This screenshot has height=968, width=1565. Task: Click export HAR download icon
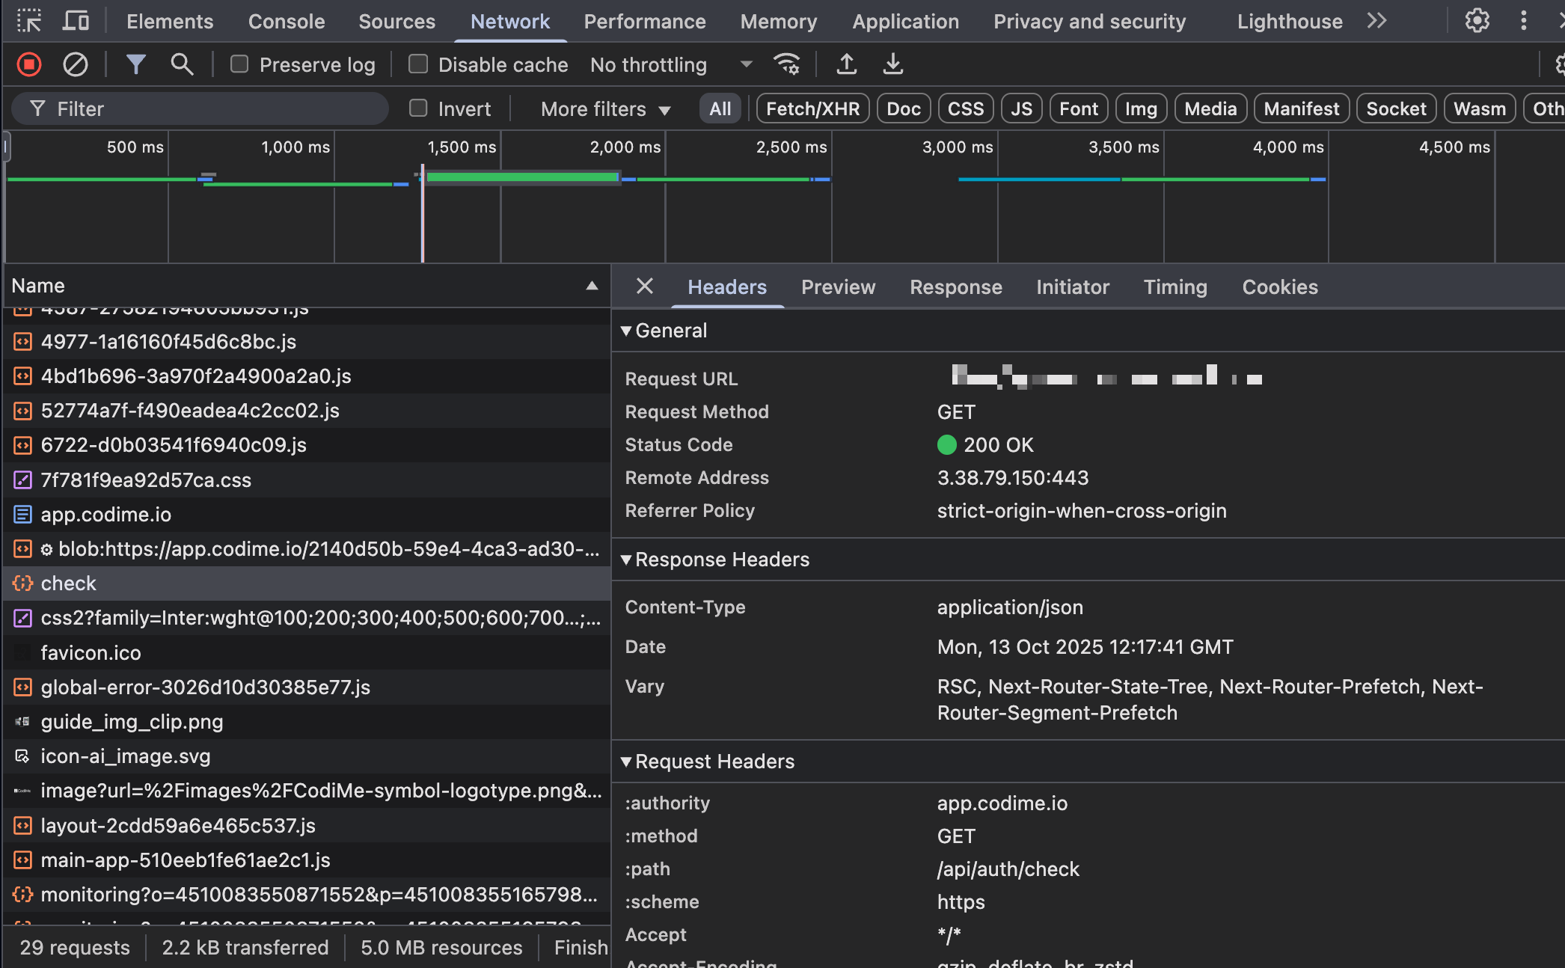pyautogui.click(x=892, y=65)
